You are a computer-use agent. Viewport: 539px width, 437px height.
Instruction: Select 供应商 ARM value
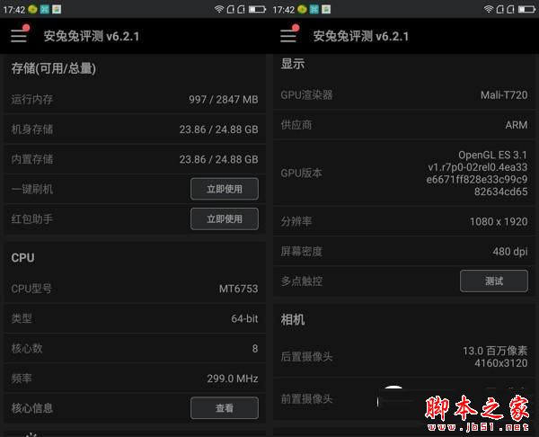517,125
